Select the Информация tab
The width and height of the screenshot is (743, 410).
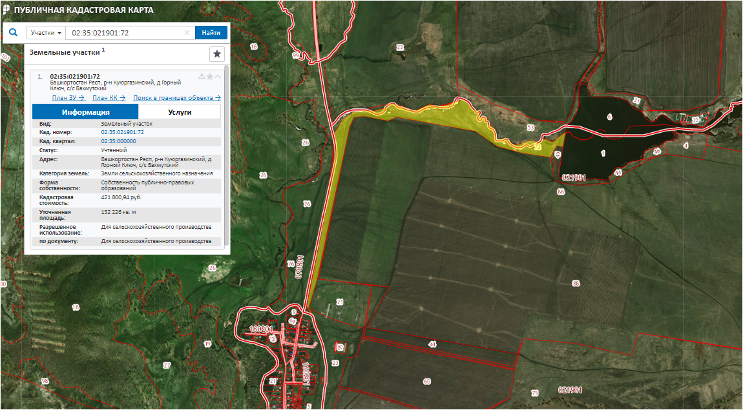click(85, 112)
